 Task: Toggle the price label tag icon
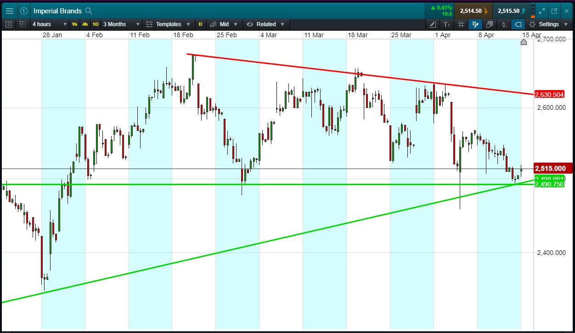pos(518,24)
